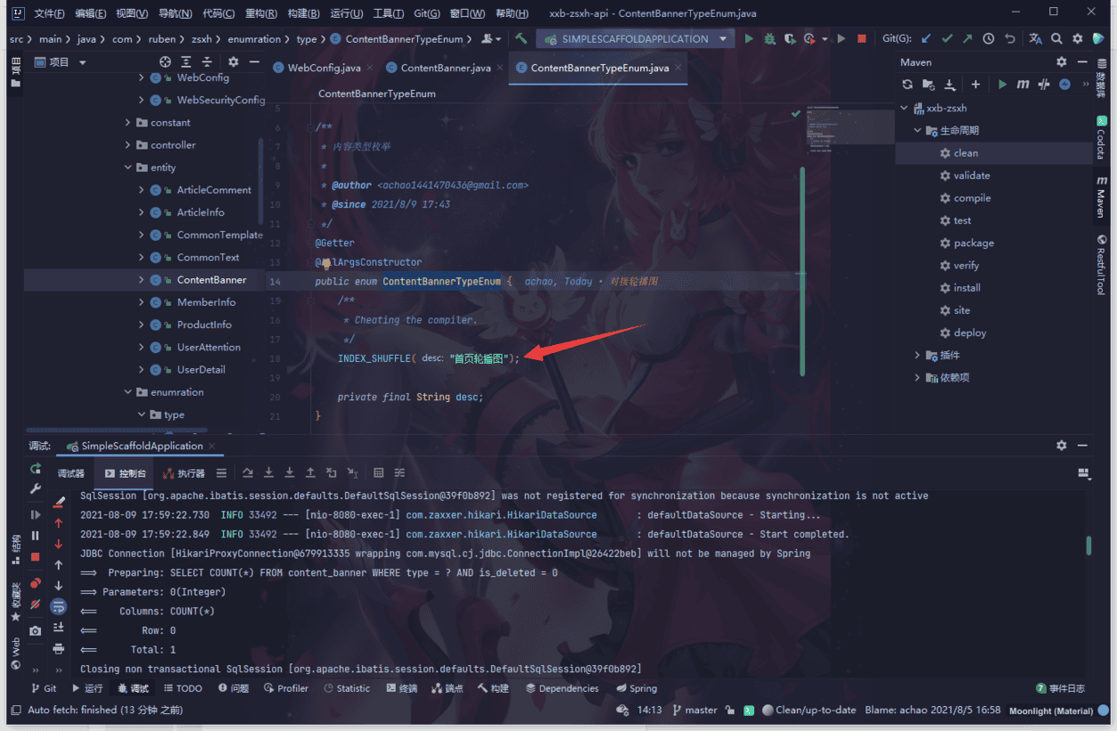
Task: Open SIMPLESCAFFOLDAPPLICATION run configuration dropdown
Action: click(635, 39)
